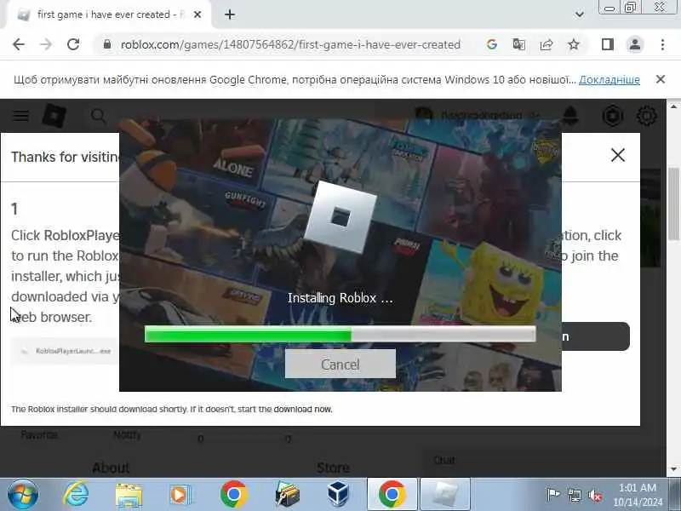Image resolution: width=681 pixels, height=511 pixels.
Task: Open the About tab on game page
Action: (111, 468)
